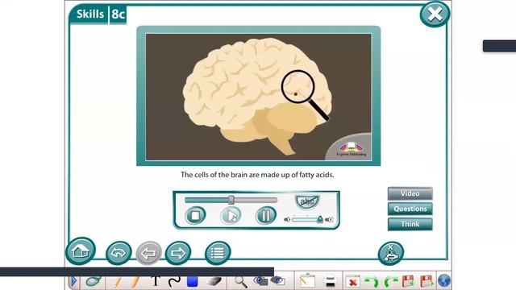The image size is (516, 290).
Task: Go to the home screen
Action: click(x=81, y=251)
